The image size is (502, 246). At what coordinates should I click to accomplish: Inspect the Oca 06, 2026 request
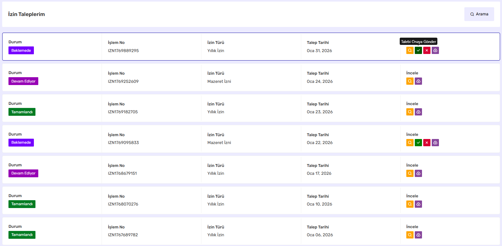(410, 235)
